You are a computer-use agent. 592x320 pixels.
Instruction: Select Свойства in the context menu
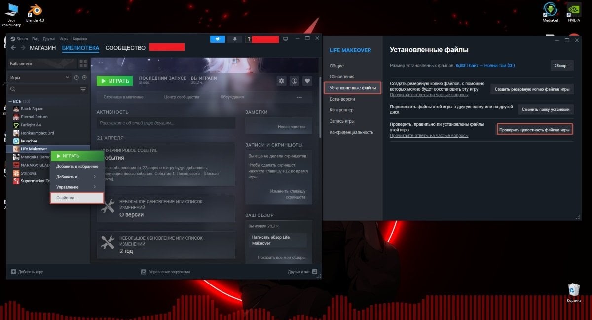click(x=77, y=198)
